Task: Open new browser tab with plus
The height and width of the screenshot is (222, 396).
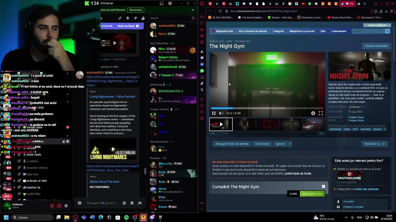Action: click(364, 4)
